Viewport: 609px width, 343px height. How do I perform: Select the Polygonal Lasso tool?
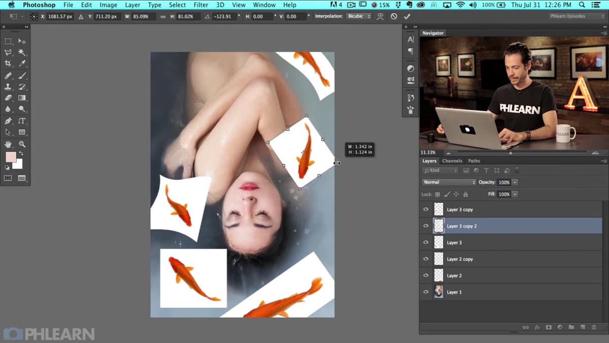coord(8,52)
